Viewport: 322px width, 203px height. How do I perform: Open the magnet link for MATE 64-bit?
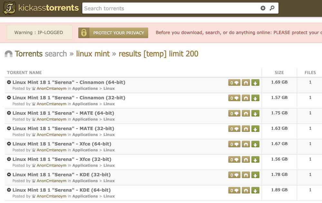(x=246, y=113)
